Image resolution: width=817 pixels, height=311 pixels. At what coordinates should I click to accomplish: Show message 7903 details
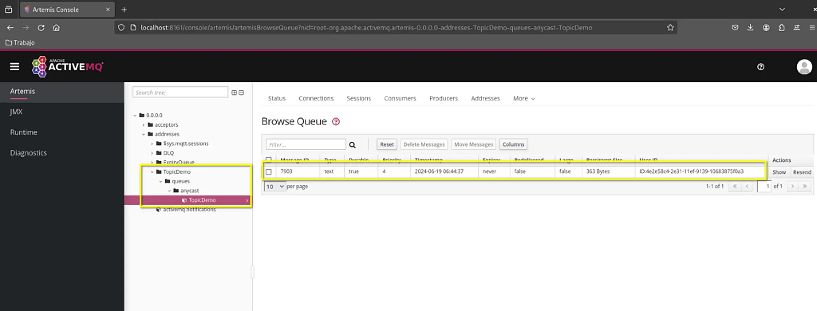(x=779, y=172)
